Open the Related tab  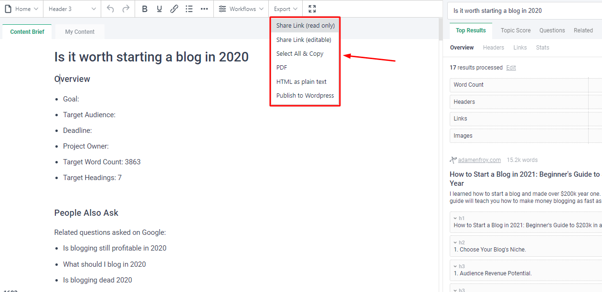[583, 30]
